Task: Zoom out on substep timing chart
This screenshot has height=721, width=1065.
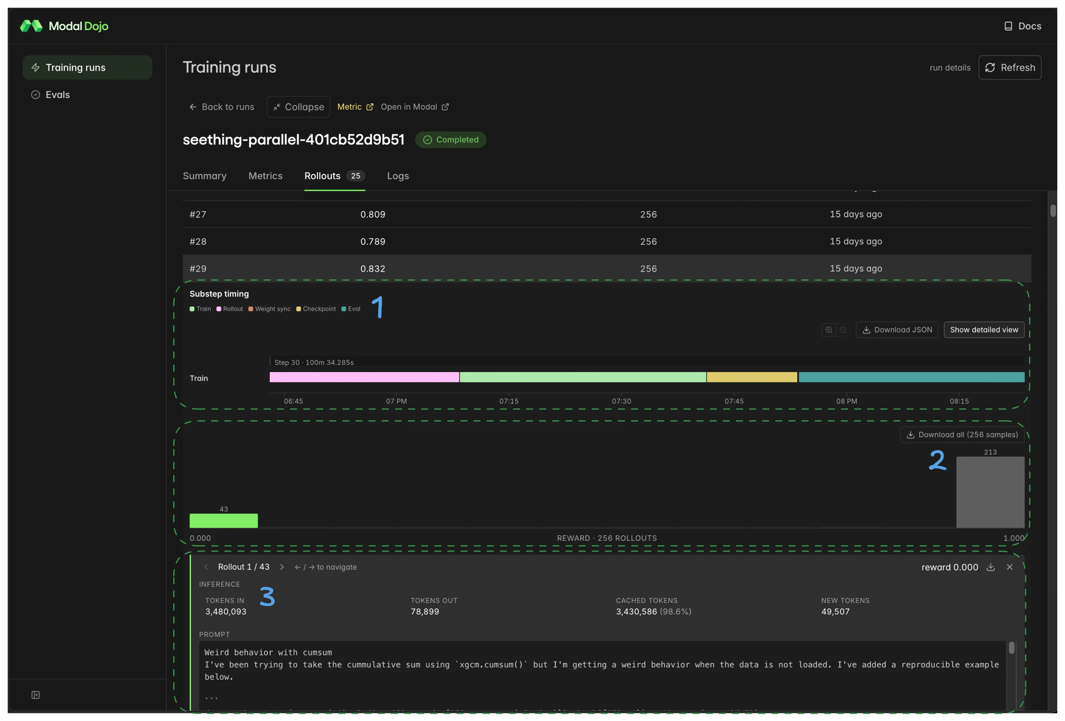Action: pos(843,330)
